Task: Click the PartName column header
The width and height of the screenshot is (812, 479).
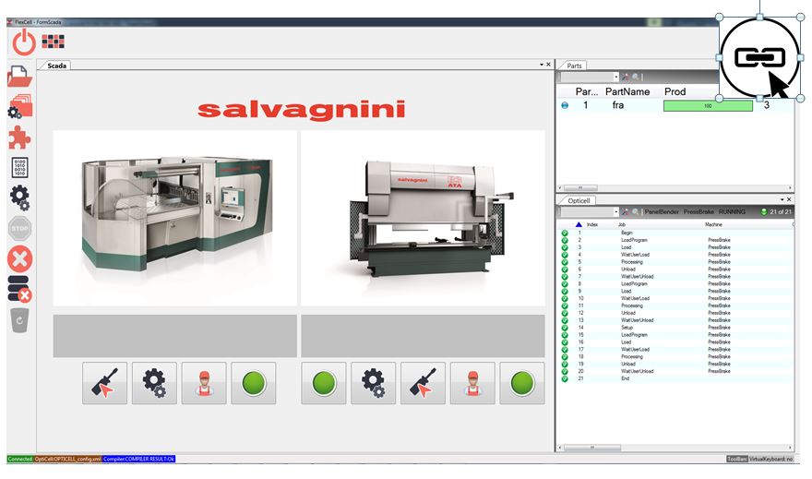Action: 627,91
